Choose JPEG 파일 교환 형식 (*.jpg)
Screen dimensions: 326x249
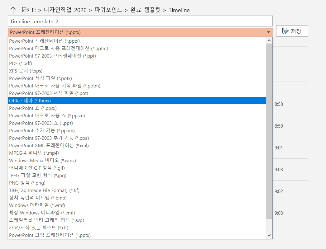click(137, 176)
